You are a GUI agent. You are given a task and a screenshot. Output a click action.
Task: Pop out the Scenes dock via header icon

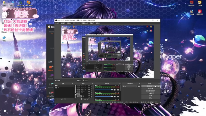[73, 84]
